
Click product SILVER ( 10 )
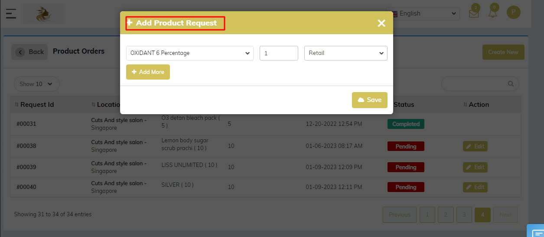pos(178,185)
